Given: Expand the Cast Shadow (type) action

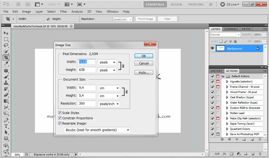Looking at the screenshot, I should [227, 97].
